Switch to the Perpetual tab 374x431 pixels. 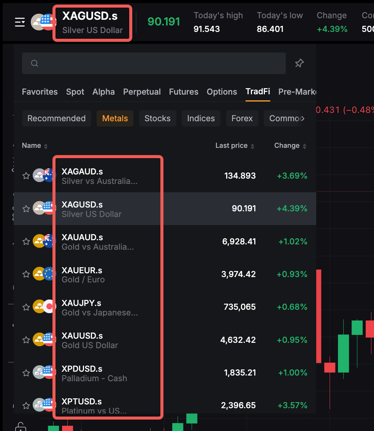tap(142, 92)
